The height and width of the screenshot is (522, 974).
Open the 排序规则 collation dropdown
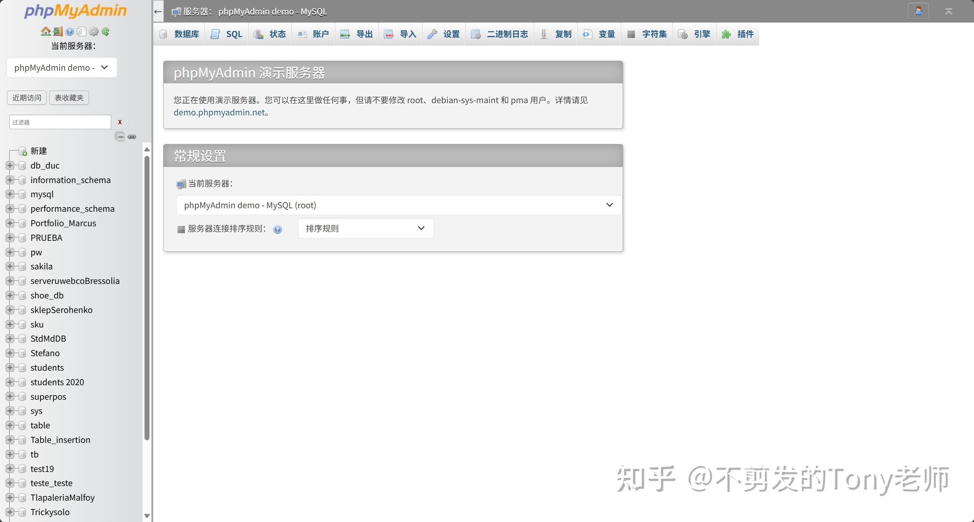pos(365,228)
